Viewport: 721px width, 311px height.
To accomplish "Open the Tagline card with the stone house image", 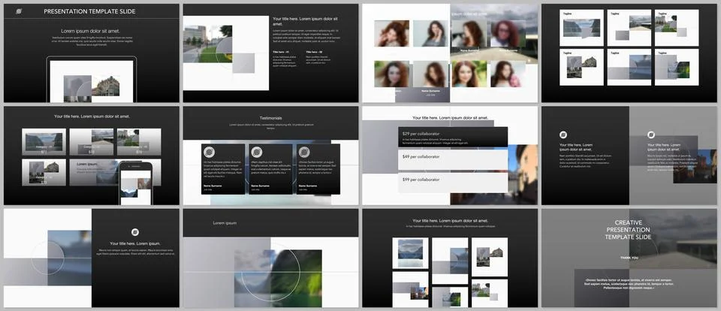I will click(x=581, y=67).
